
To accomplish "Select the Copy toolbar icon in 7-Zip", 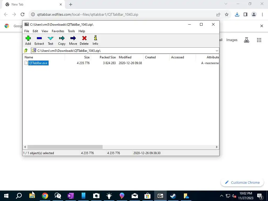I will [62, 41].
